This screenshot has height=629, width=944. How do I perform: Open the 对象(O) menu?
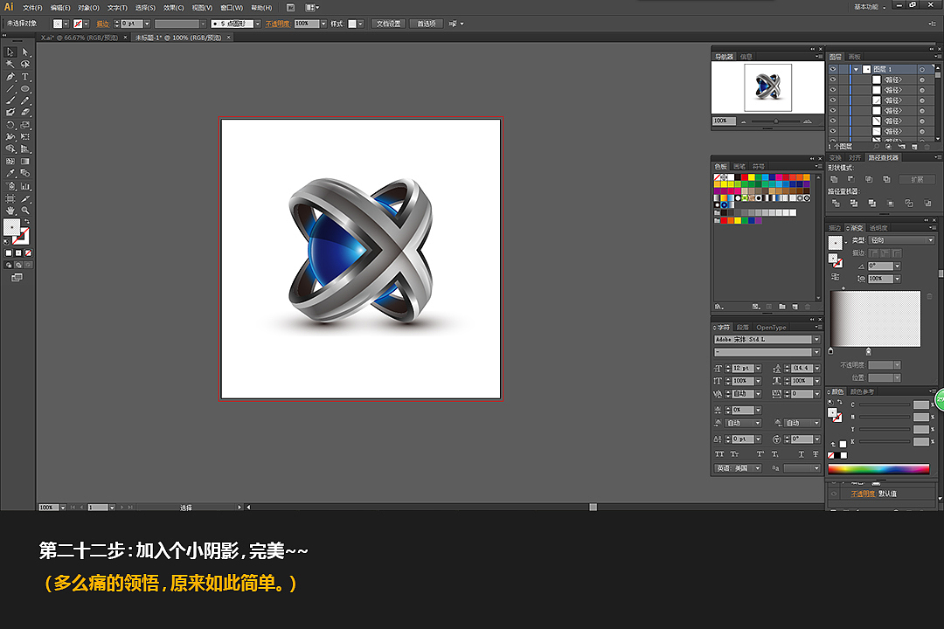88,8
